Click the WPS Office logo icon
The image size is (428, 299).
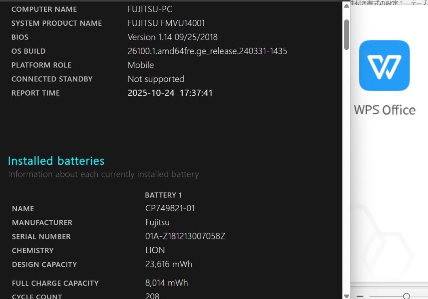[x=384, y=66]
